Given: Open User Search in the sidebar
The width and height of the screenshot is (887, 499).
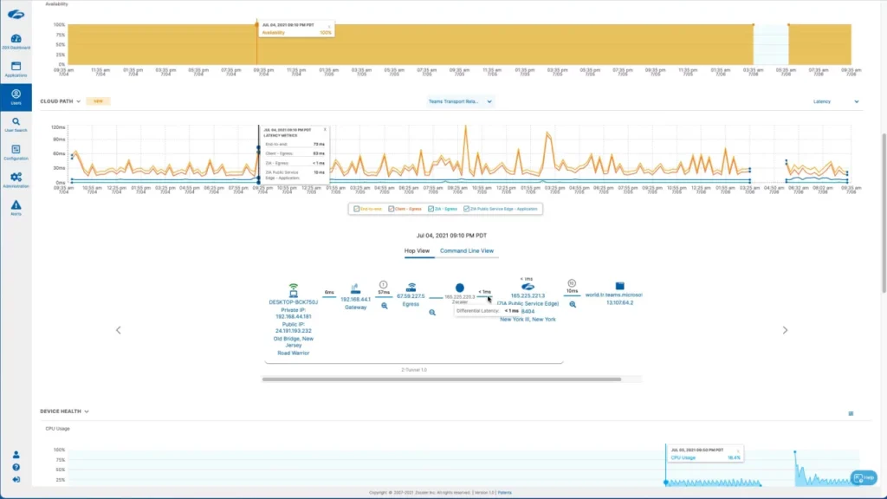Looking at the screenshot, I should coord(16,125).
